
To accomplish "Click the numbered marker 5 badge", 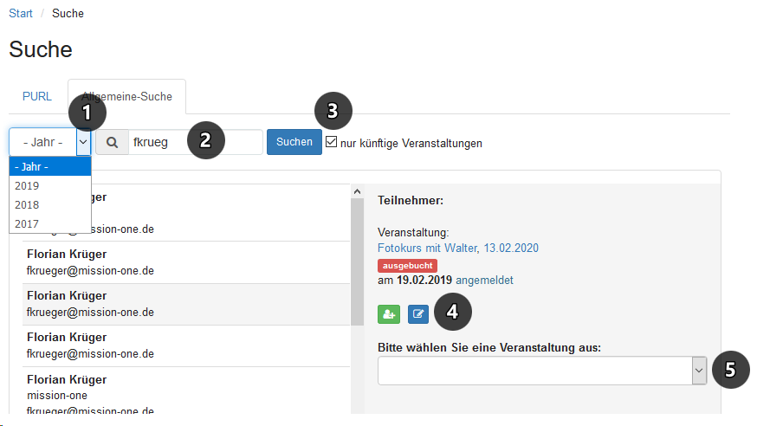I will click(730, 370).
